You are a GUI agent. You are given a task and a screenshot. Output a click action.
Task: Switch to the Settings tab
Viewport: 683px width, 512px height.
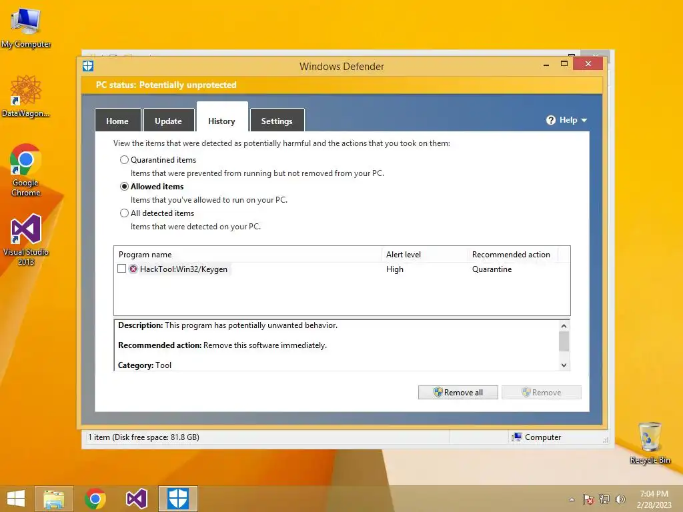pyautogui.click(x=277, y=121)
